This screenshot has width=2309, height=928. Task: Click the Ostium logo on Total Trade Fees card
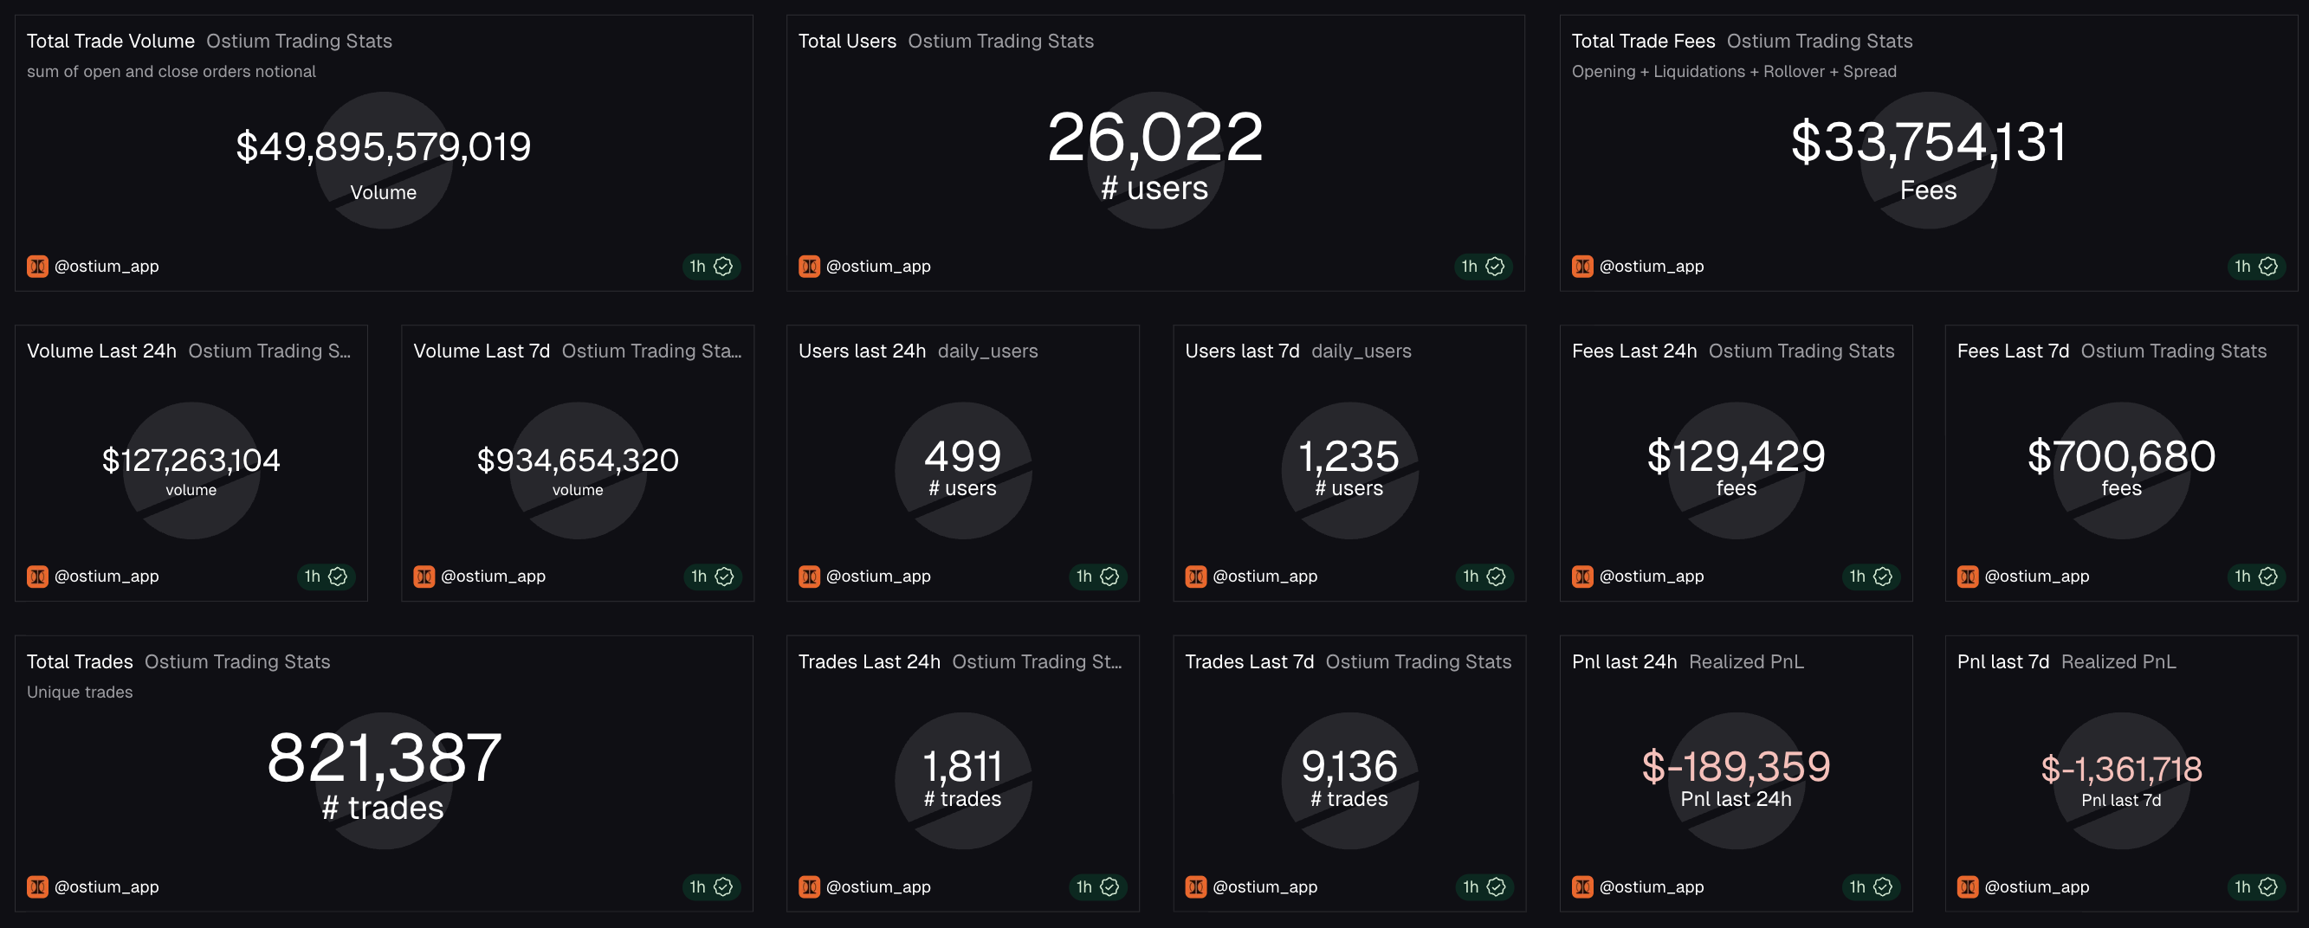pos(1582,266)
